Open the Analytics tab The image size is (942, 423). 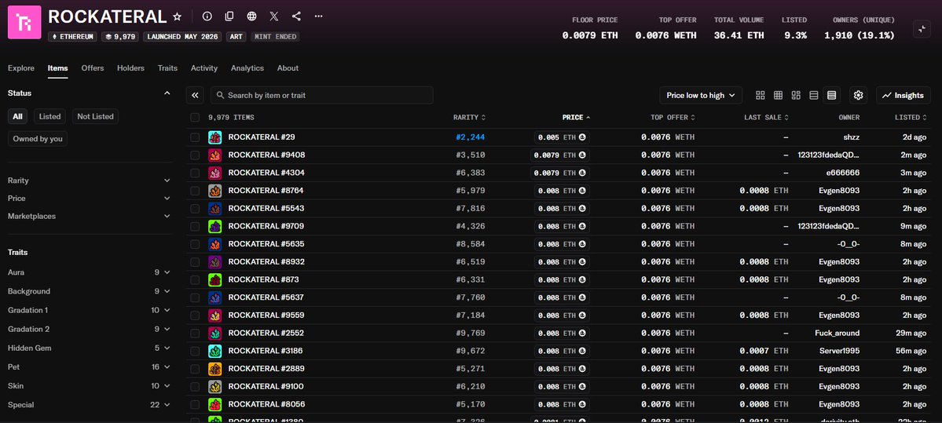tap(247, 68)
